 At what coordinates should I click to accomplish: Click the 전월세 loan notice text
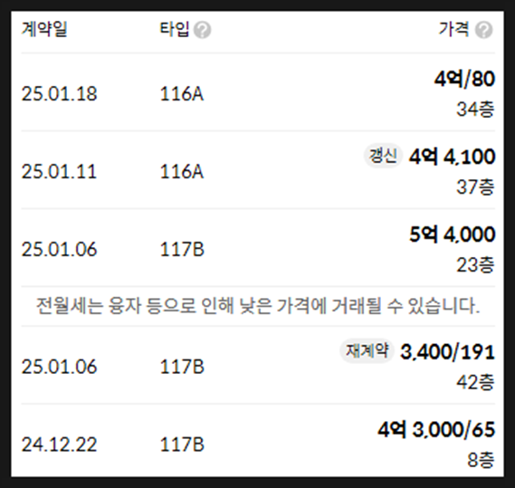tap(258, 306)
